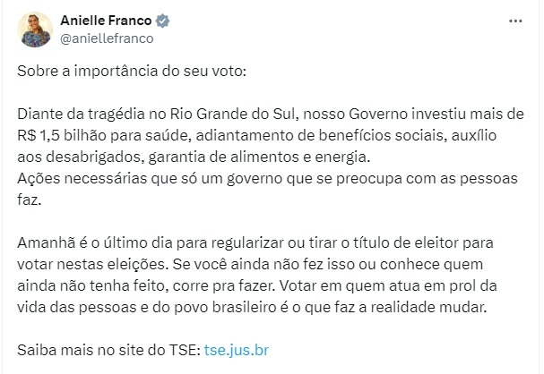Click the blue verified badge
Viewport: 544px width, 374px height.
162,21
